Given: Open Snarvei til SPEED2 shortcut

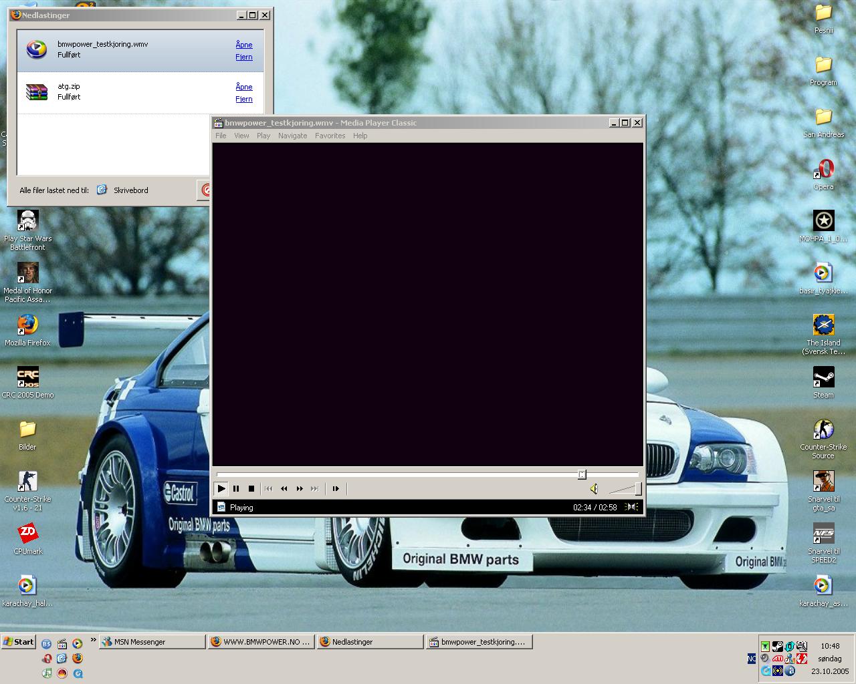Looking at the screenshot, I should [x=823, y=544].
